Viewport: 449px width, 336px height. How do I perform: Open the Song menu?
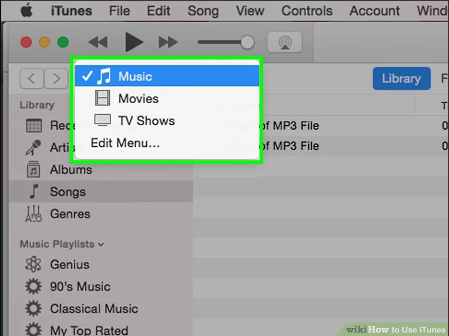(x=203, y=11)
